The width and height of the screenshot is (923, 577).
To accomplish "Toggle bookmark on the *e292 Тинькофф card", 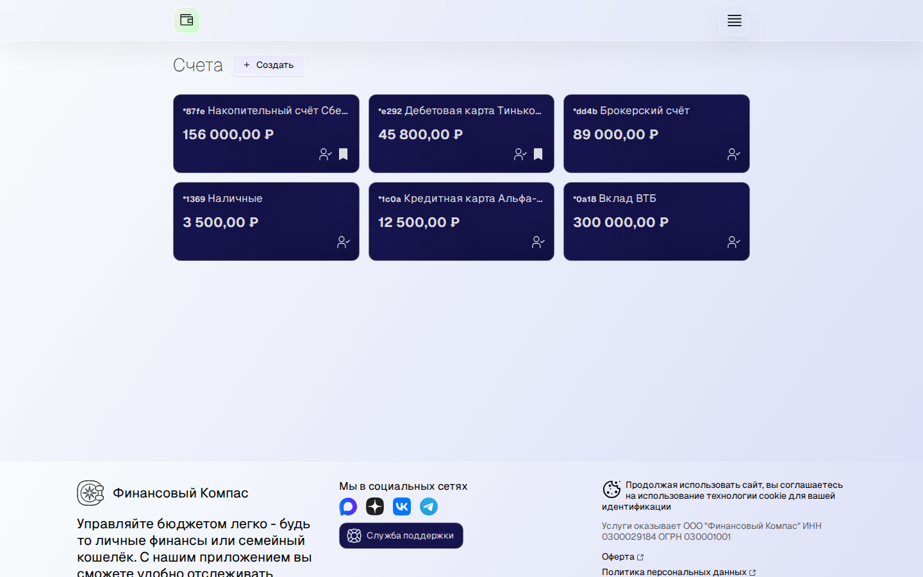I will [x=538, y=155].
